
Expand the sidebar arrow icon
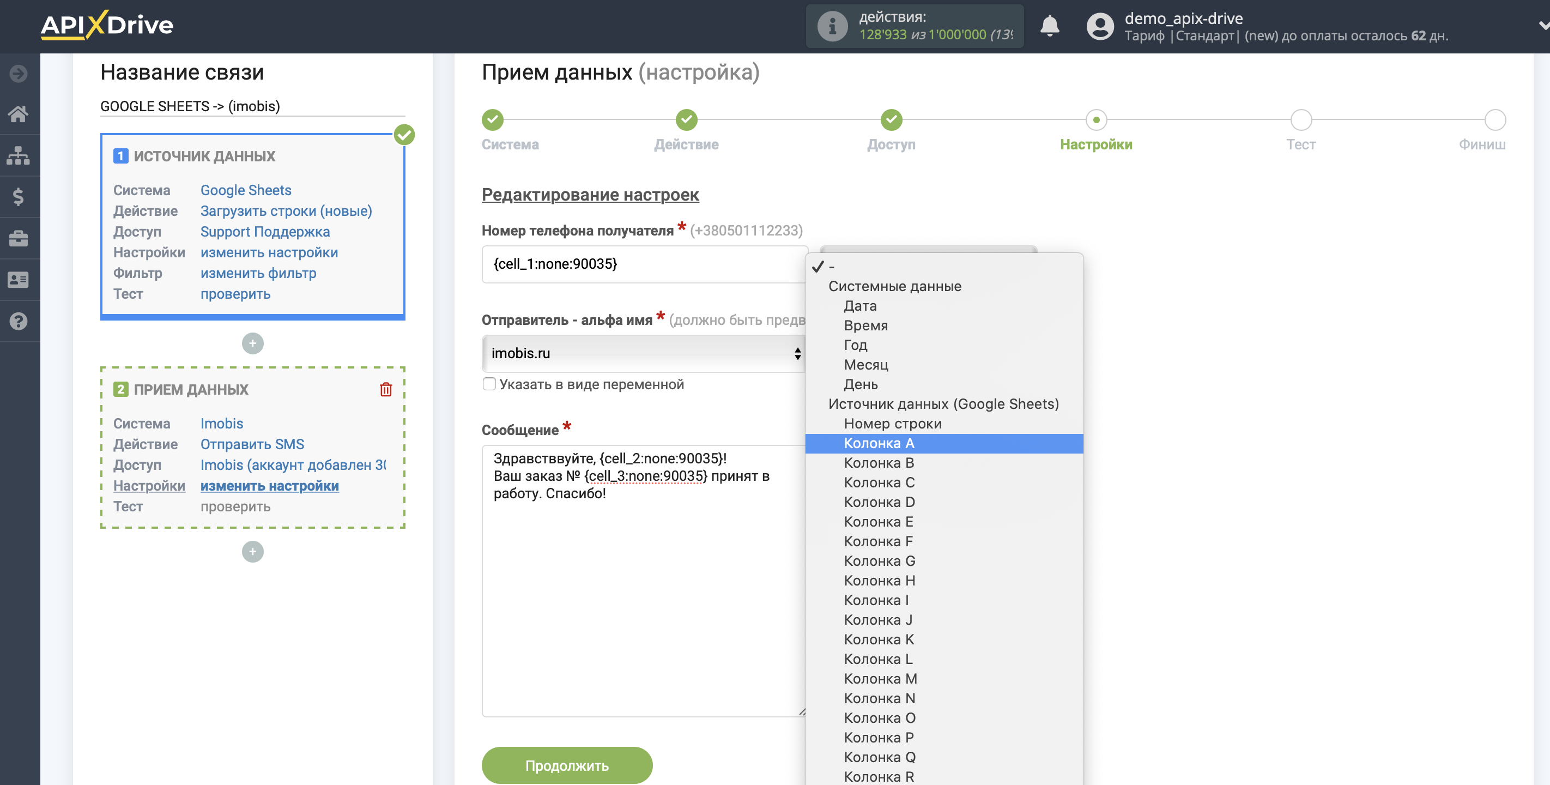pos(19,74)
